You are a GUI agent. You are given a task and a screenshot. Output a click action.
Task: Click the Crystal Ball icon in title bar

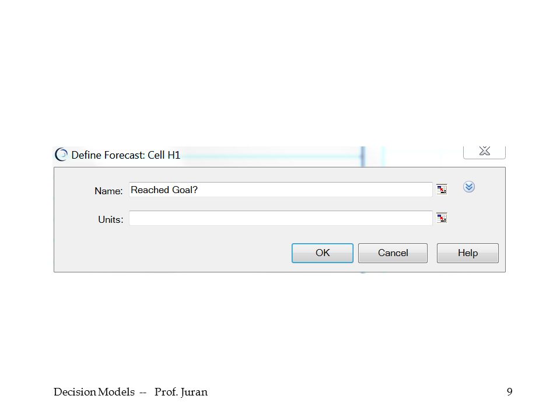pos(61,155)
